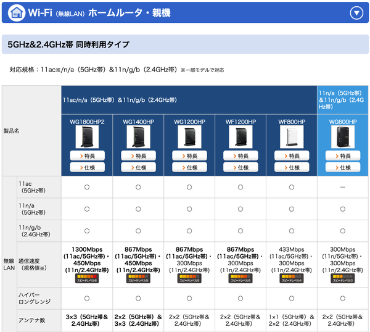Click the WG600HP router product image

coord(343,137)
